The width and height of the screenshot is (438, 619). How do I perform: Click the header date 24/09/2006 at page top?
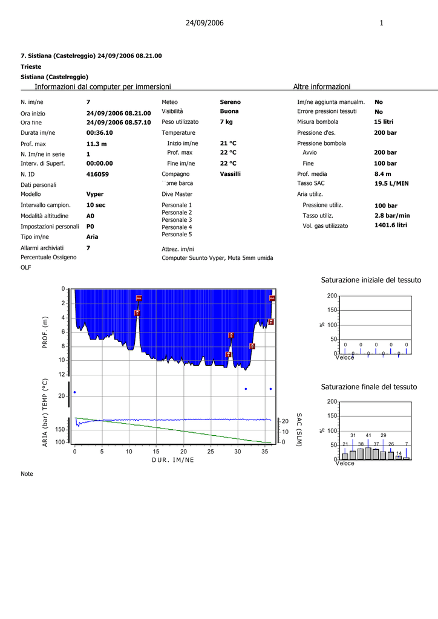204,23
